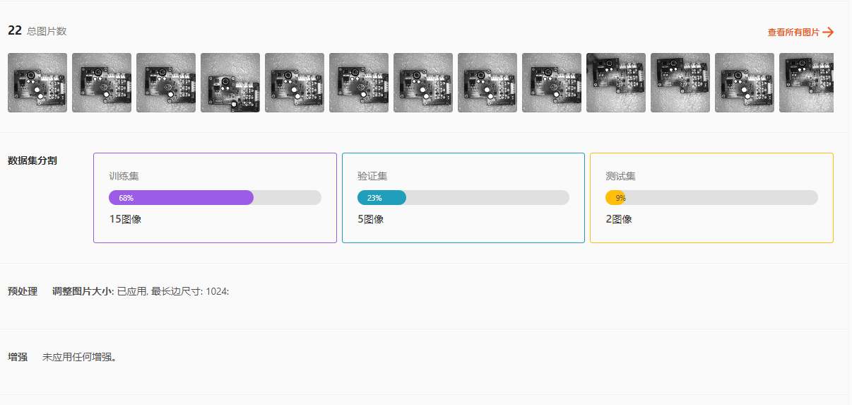Click the purple 训练集 68% progress bar
This screenshot has height=405, width=852.
click(181, 198)
